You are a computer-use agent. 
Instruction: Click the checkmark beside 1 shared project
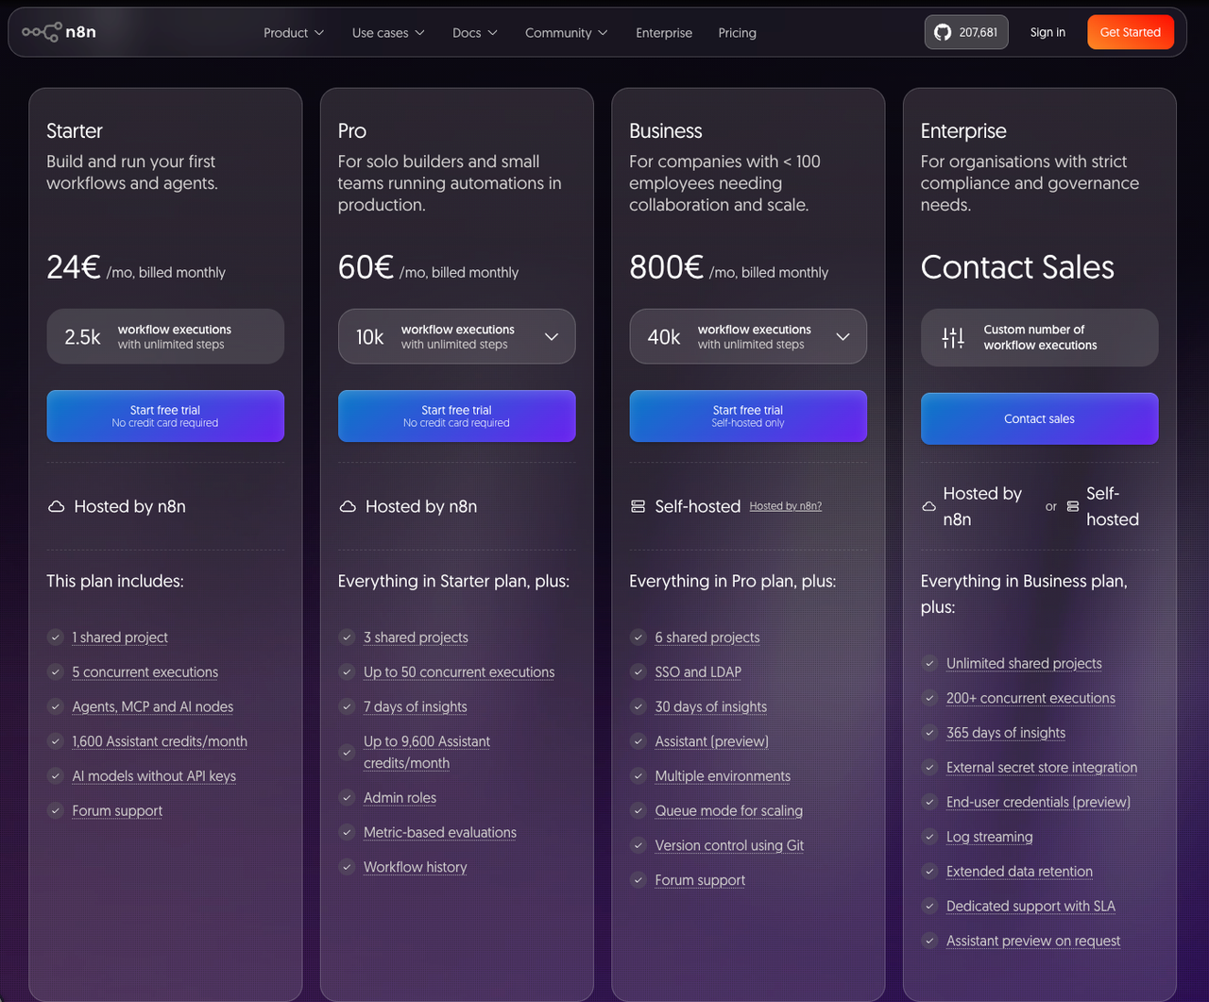tap(56, 637)
